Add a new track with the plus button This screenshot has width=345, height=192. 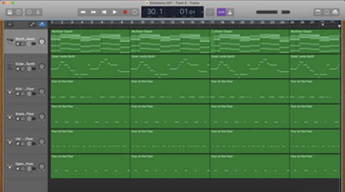(10, 25)
